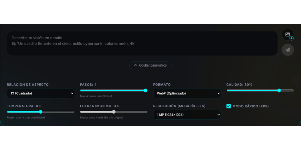Viewport: 301px width, 150px height.
Task: Open the Resolución 1 MP dropdown
Action: [187, 115]
